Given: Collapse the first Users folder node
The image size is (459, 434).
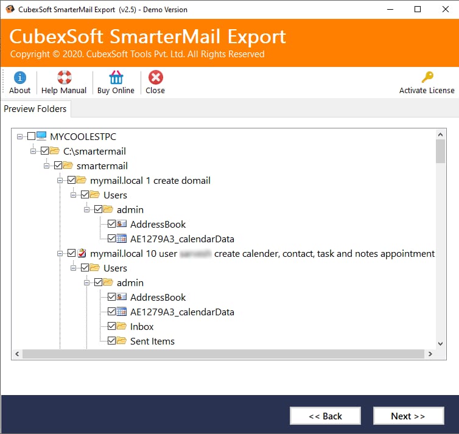Looking at the screenshot, I should click(73, 195).
